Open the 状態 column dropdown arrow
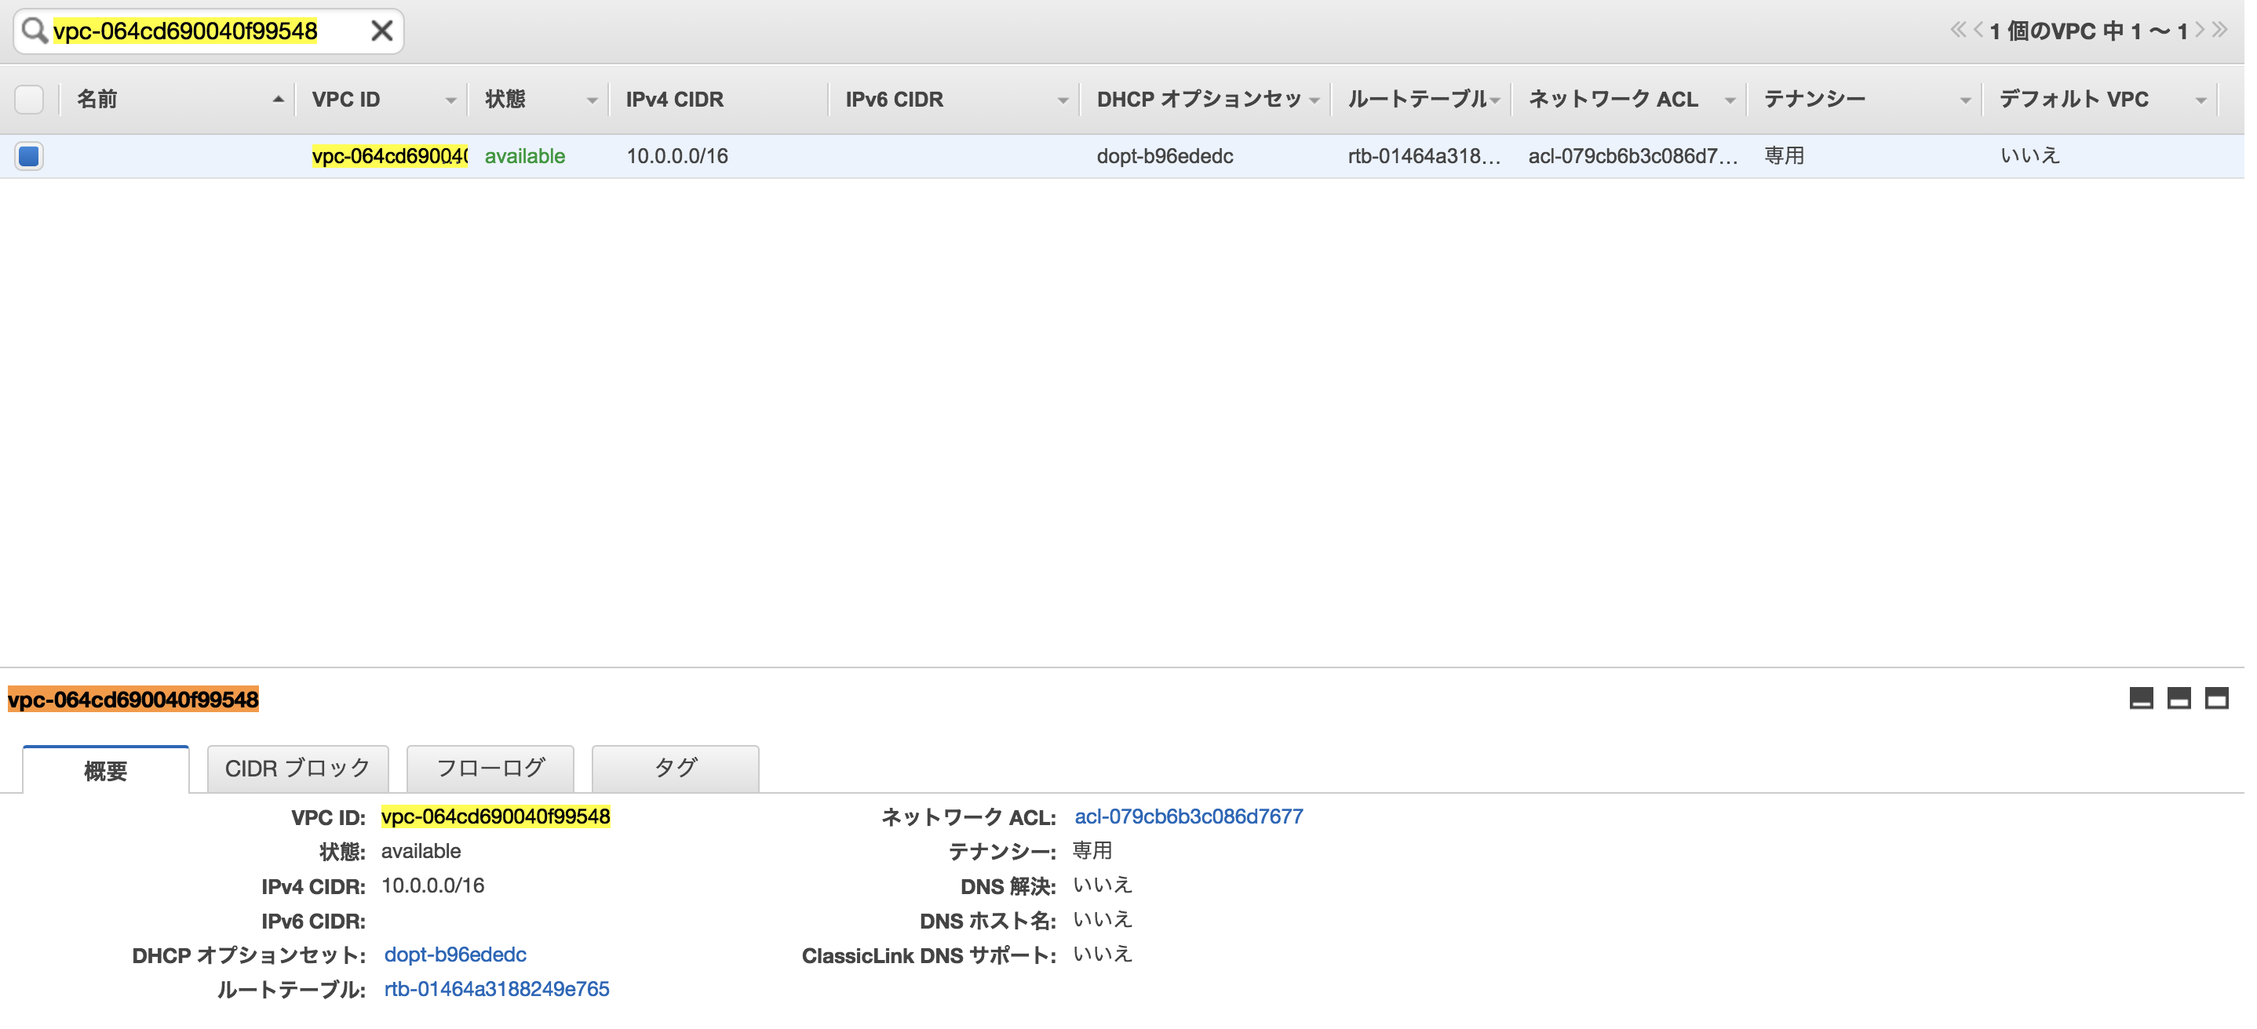2257x1029 pixels. [592, 100]
